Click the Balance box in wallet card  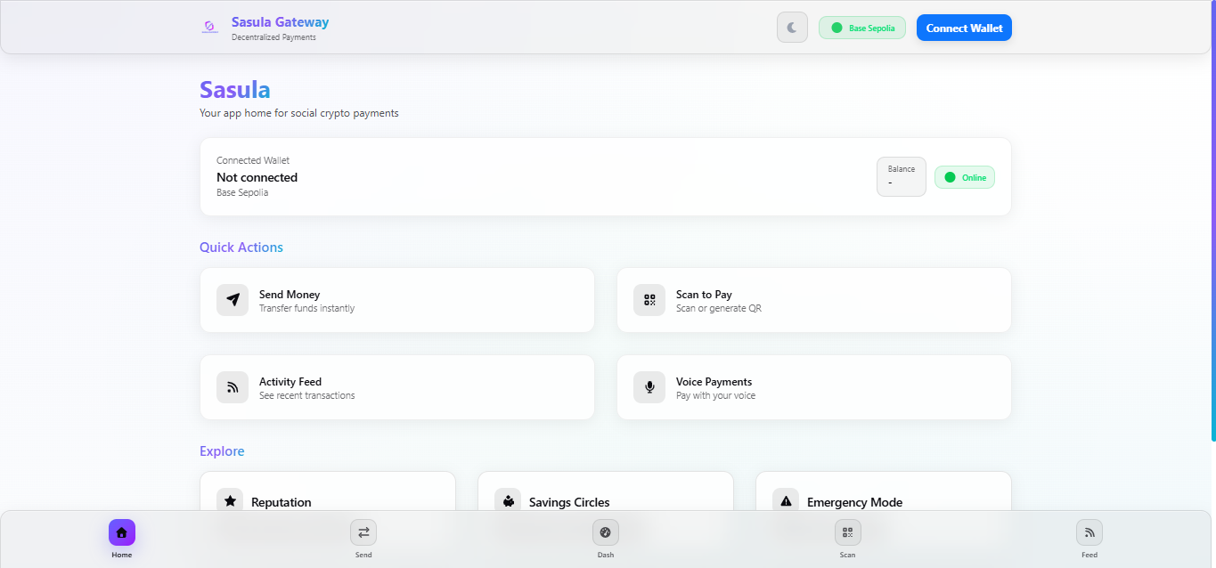coord(902,176)
